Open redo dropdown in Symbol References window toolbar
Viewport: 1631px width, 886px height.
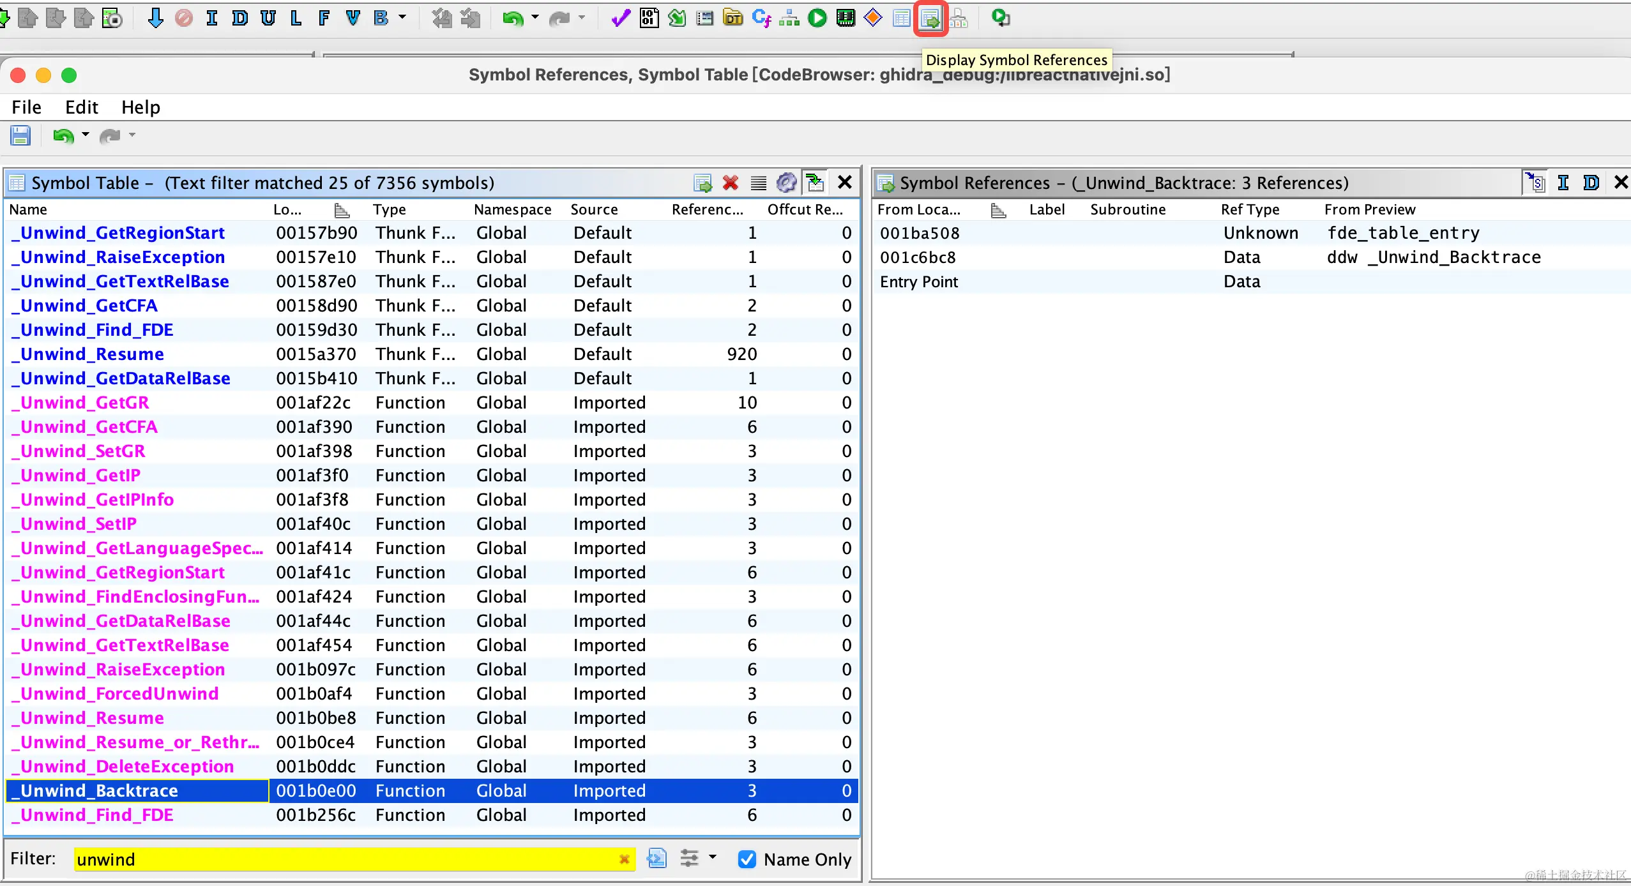pos(132,135)
